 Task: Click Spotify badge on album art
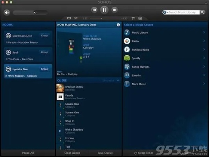[81, 58]
